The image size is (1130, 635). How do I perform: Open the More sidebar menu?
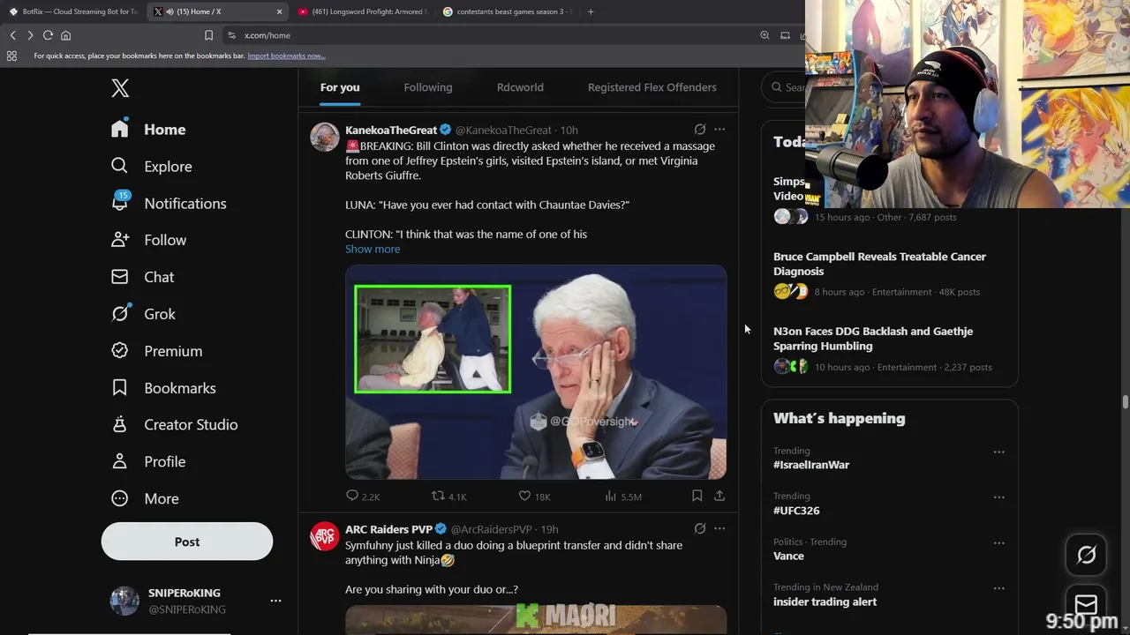click(x=145, y=498)
